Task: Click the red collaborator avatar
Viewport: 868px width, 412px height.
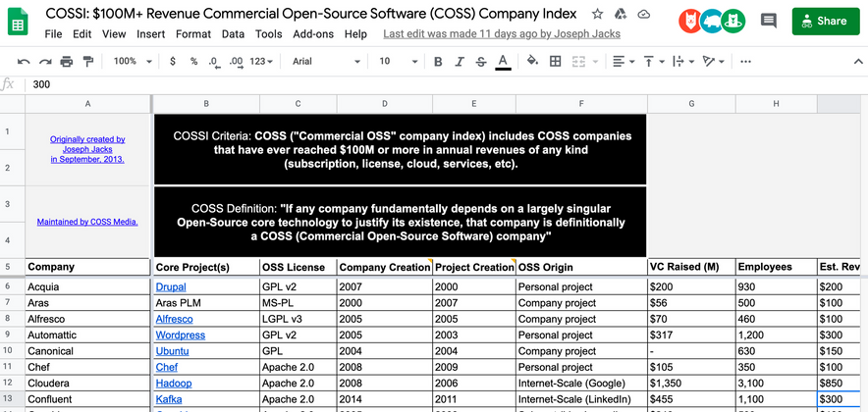Action: 689,21
